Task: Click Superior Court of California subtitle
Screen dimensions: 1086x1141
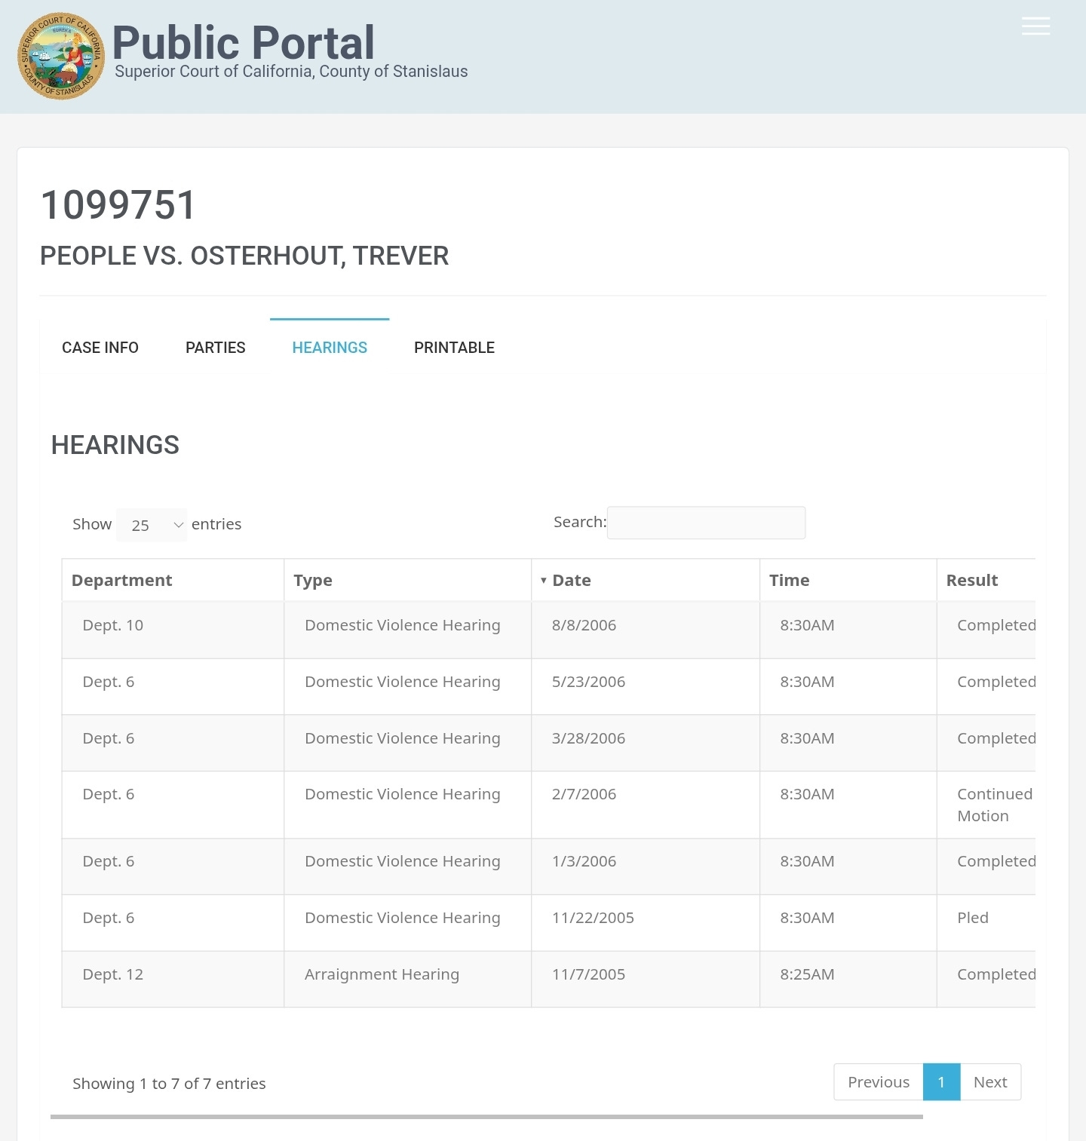Action: click(x=291, y=72)
